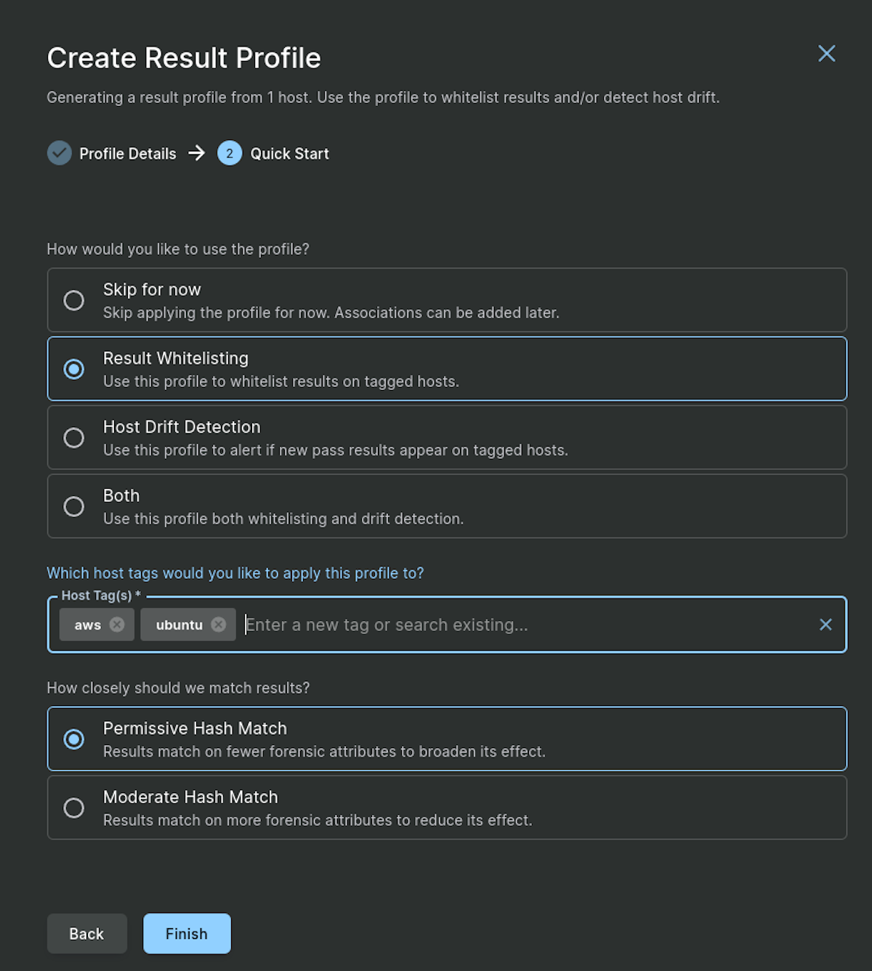
Task: Confirm Result Whitelisting stays selected
Action: (73, 369)
